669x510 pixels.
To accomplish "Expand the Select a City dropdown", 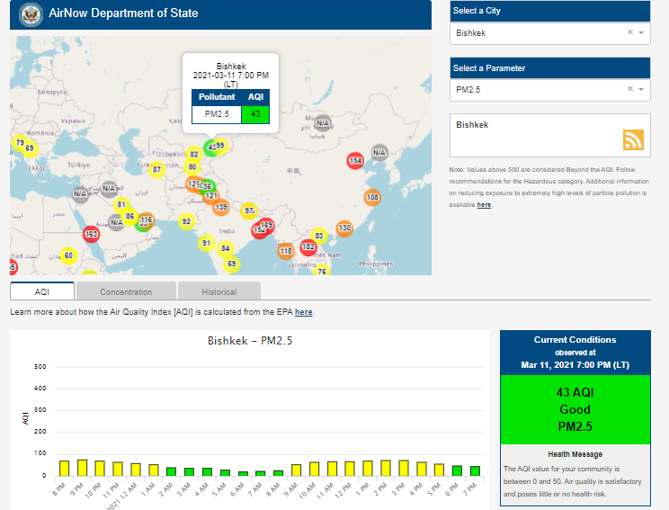I will coord(641,33).
